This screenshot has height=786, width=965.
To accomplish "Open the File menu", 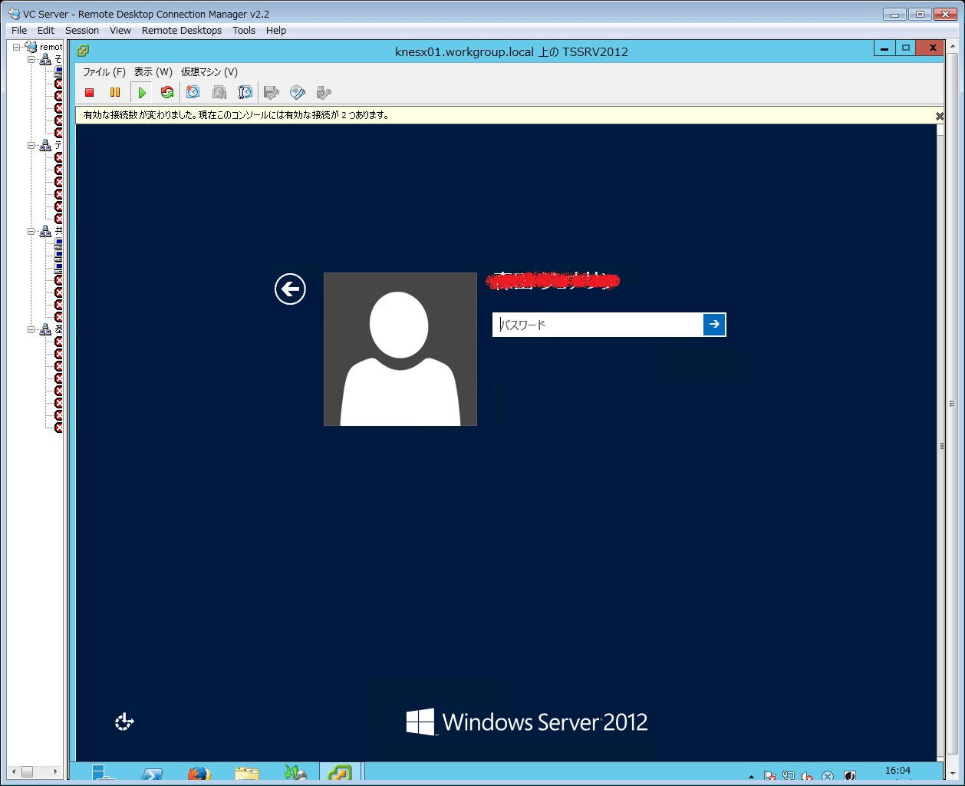I will pos(19,31).
